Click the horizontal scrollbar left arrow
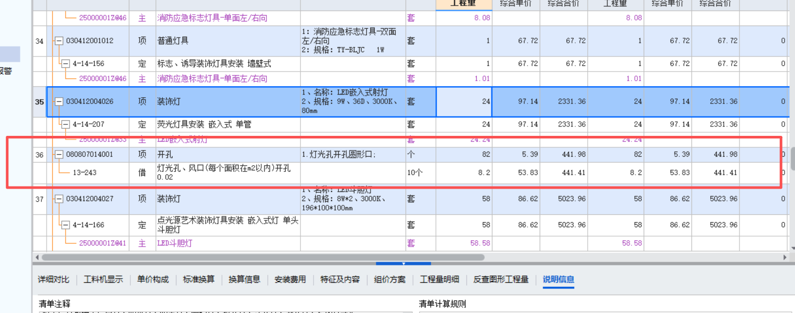Viewport: 795px width, 313px height. pos(37,258)
